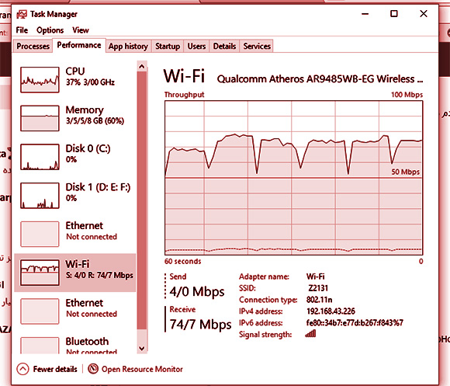Switch to the Processes tab

click(33, 47)
